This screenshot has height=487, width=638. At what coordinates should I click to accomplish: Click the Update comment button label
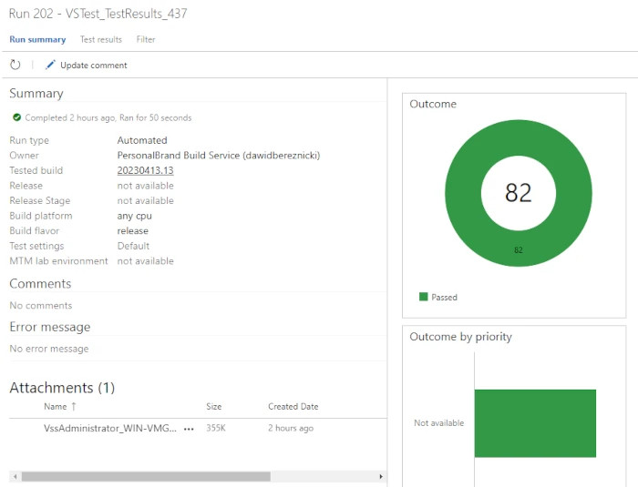click(x=94, y=65)
